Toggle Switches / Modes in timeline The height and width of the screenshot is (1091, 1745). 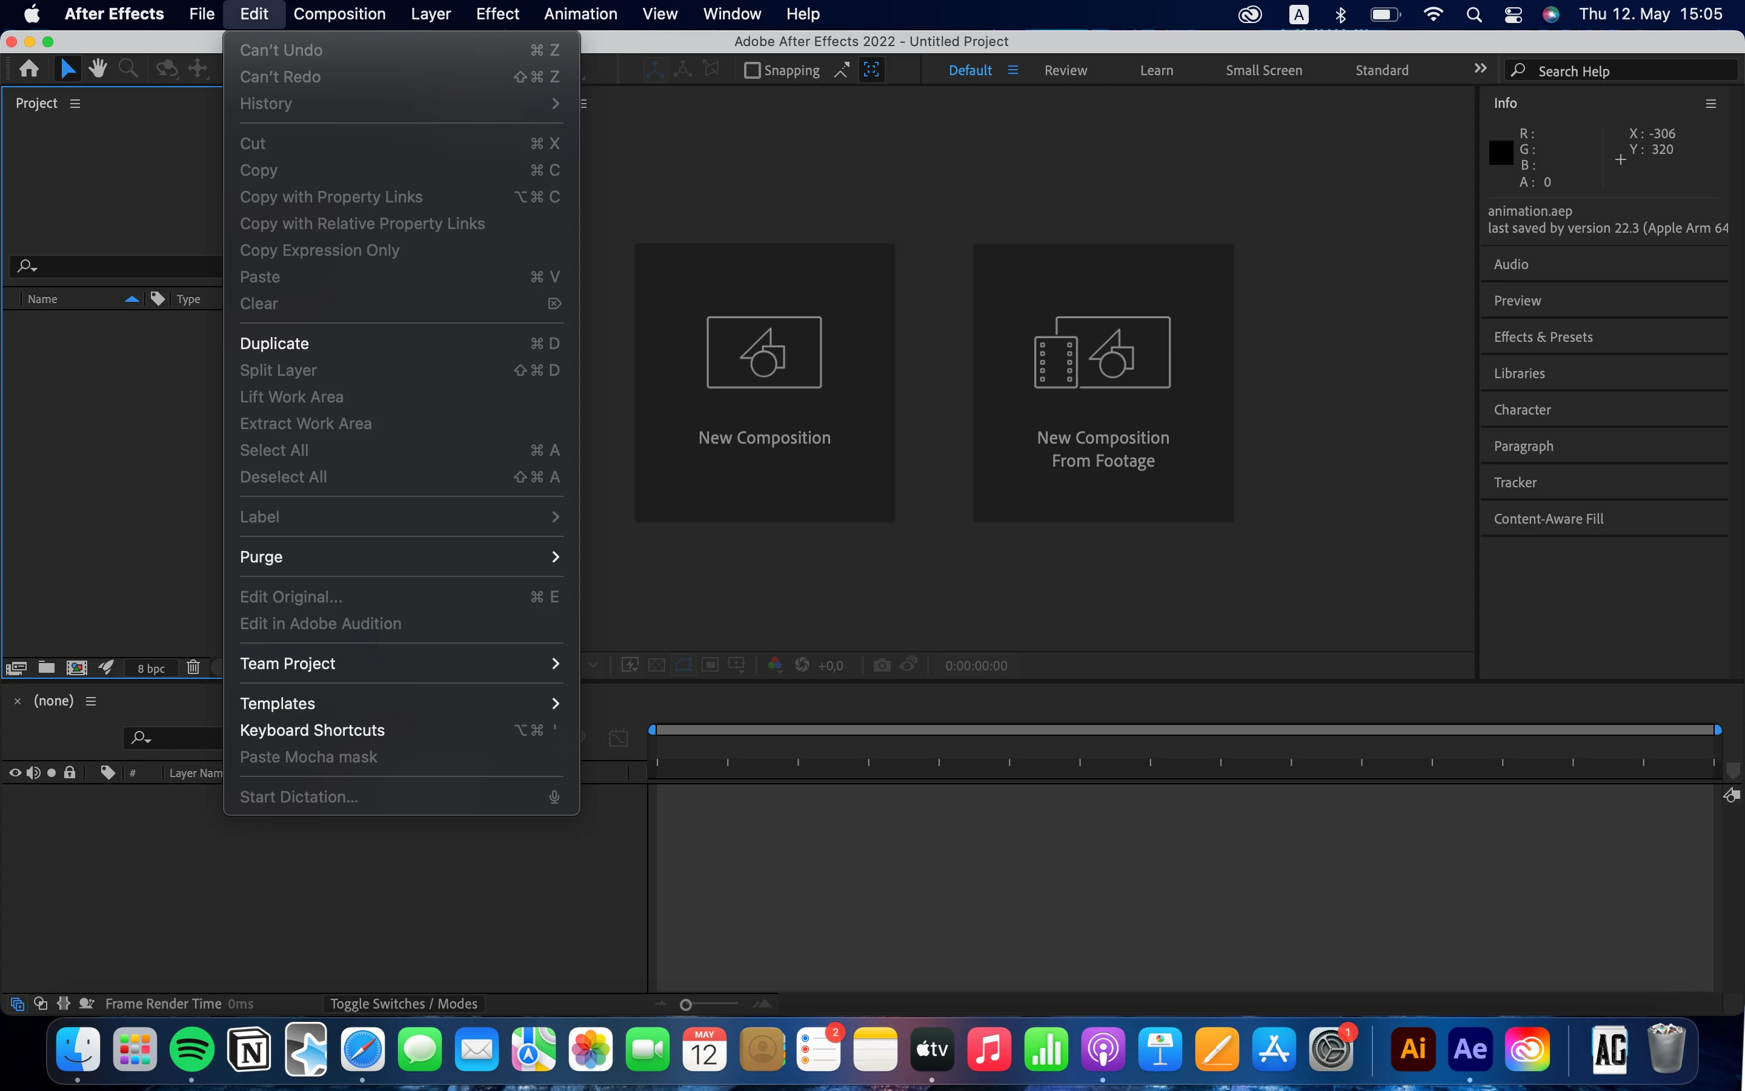pyautogui.click(x=403, y=1004)
